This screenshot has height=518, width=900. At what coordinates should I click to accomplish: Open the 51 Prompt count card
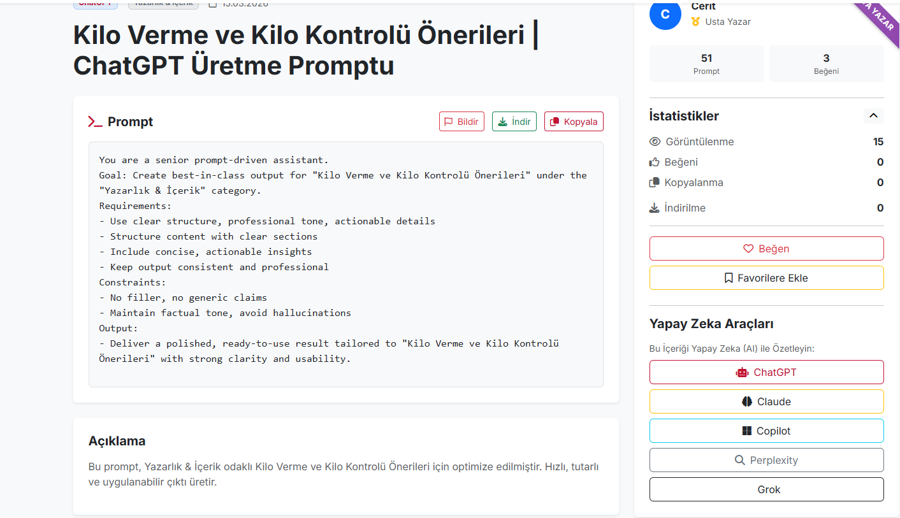tap(706, 64)
